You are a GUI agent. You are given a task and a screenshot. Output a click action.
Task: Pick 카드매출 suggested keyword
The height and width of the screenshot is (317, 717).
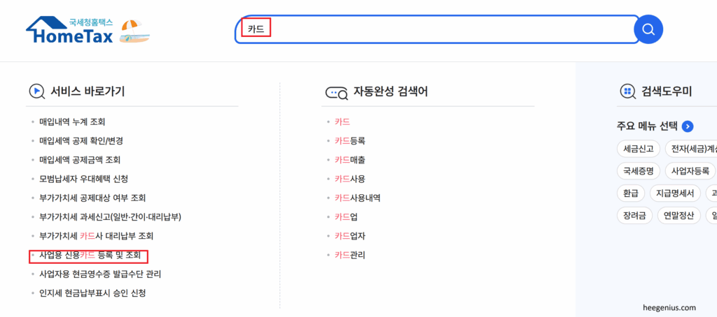[349, 160]
